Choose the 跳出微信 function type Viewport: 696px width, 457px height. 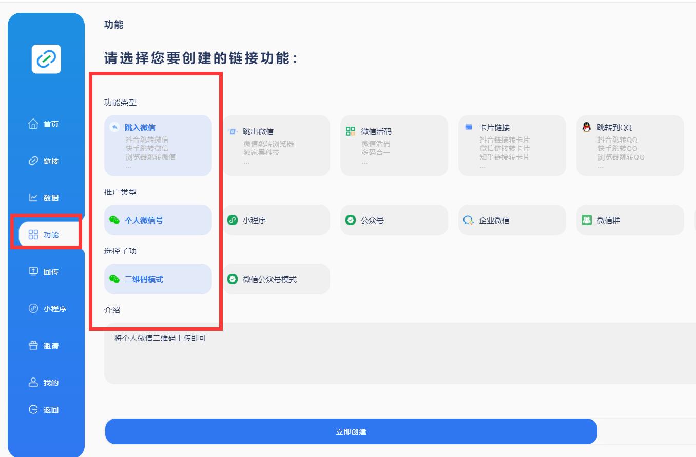(x=276, y=146)
